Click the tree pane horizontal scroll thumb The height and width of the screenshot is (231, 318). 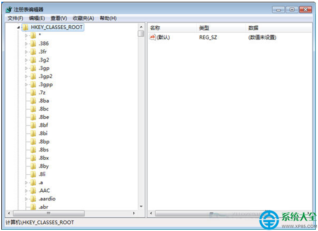click(x=49, y=213)
